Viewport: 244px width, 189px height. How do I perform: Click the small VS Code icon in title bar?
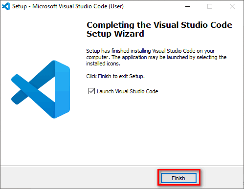click(x=6, y=6)
